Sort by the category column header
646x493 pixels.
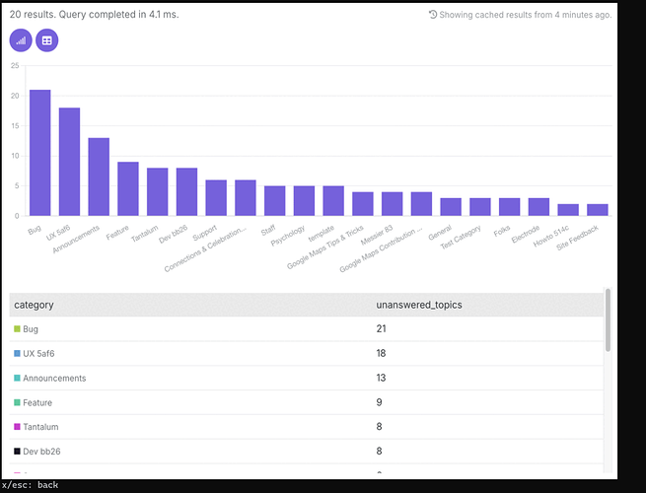point(34,305)
